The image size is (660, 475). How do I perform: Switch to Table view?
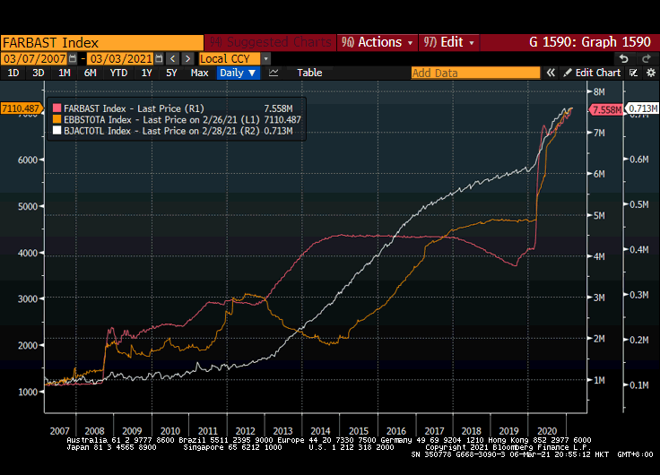pos(309,73)
